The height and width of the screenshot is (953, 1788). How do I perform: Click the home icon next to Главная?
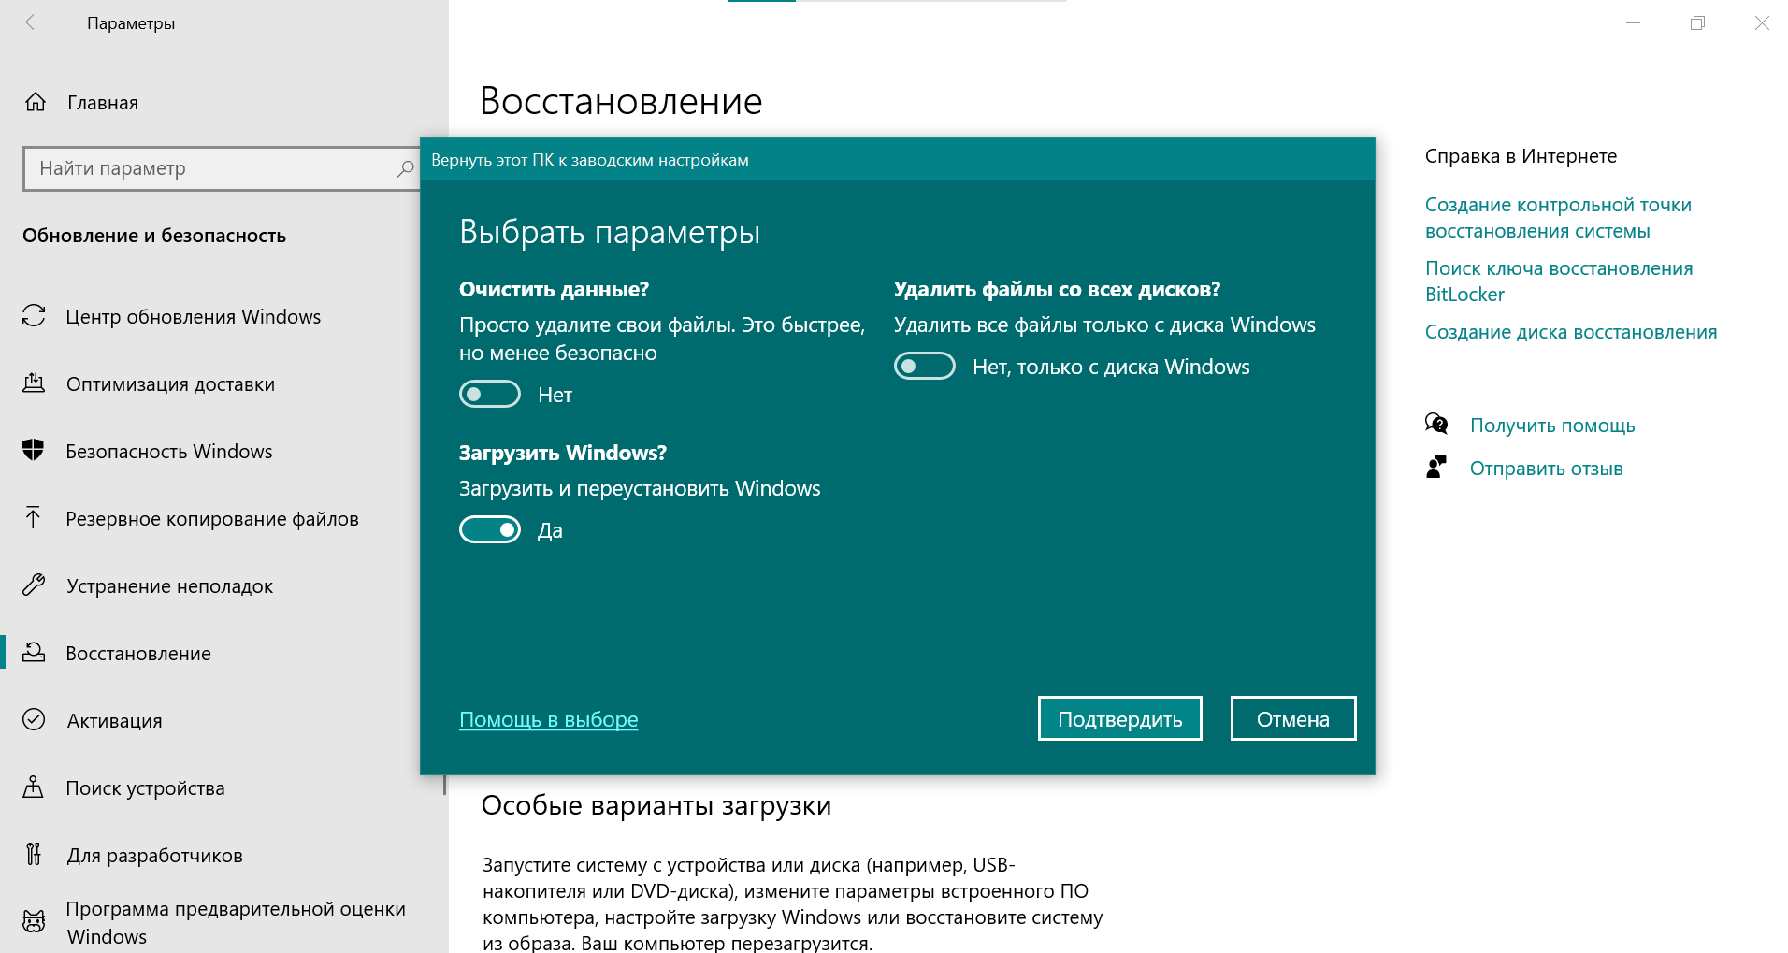tap(36, 102)
